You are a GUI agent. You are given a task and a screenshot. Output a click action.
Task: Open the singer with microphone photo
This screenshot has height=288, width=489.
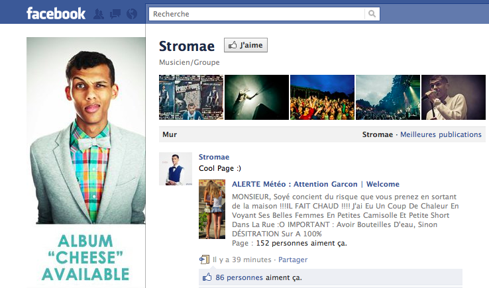point(453,97)
